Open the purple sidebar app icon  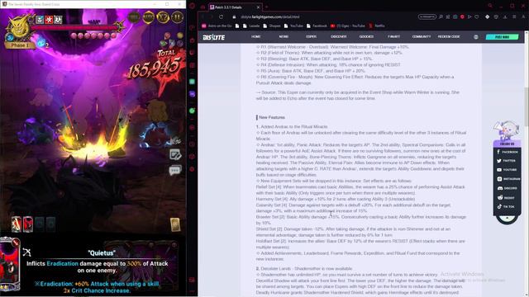pyautogui.click(x=192, y=94)
